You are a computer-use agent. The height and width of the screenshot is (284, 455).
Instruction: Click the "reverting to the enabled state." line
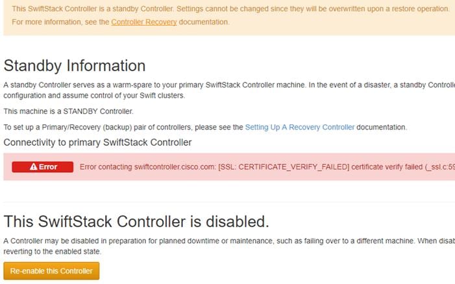[52, 252]
